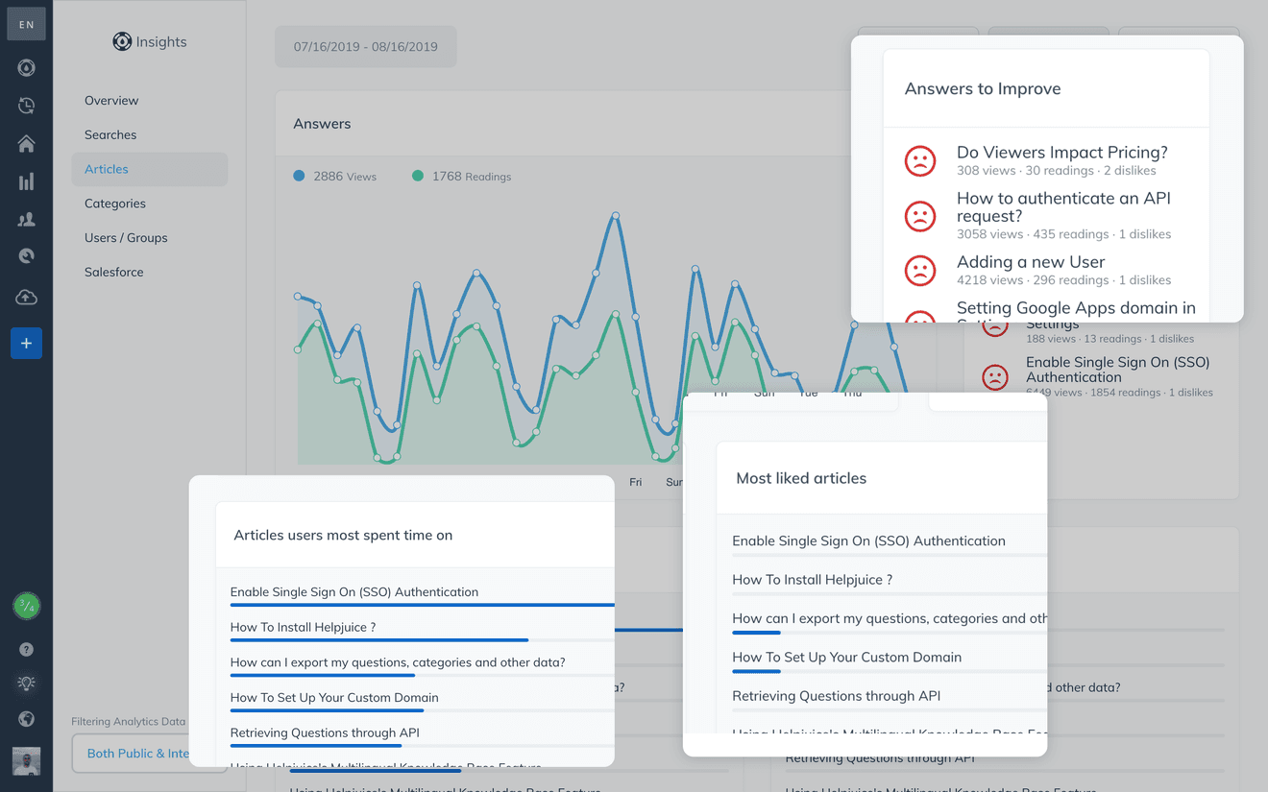Select Searches in the Insights menu
Viewport: 1268px width, 792px height.
(x=110, y=134)
